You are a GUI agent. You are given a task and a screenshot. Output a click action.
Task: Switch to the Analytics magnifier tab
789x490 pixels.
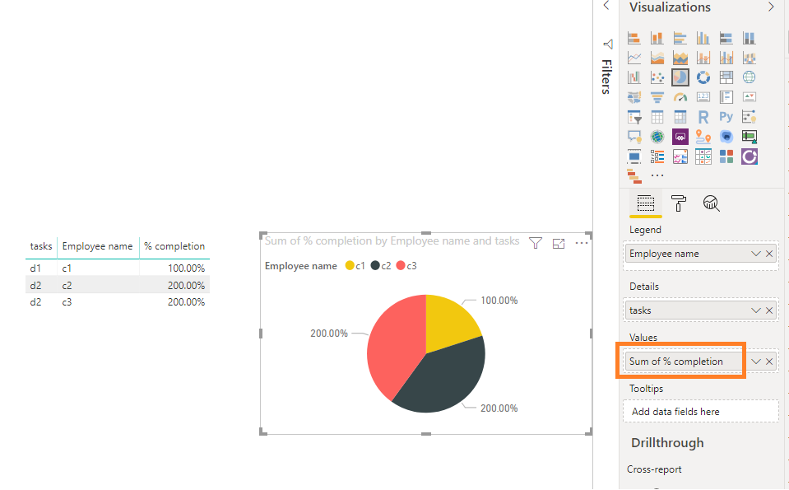tap(711, 203)
